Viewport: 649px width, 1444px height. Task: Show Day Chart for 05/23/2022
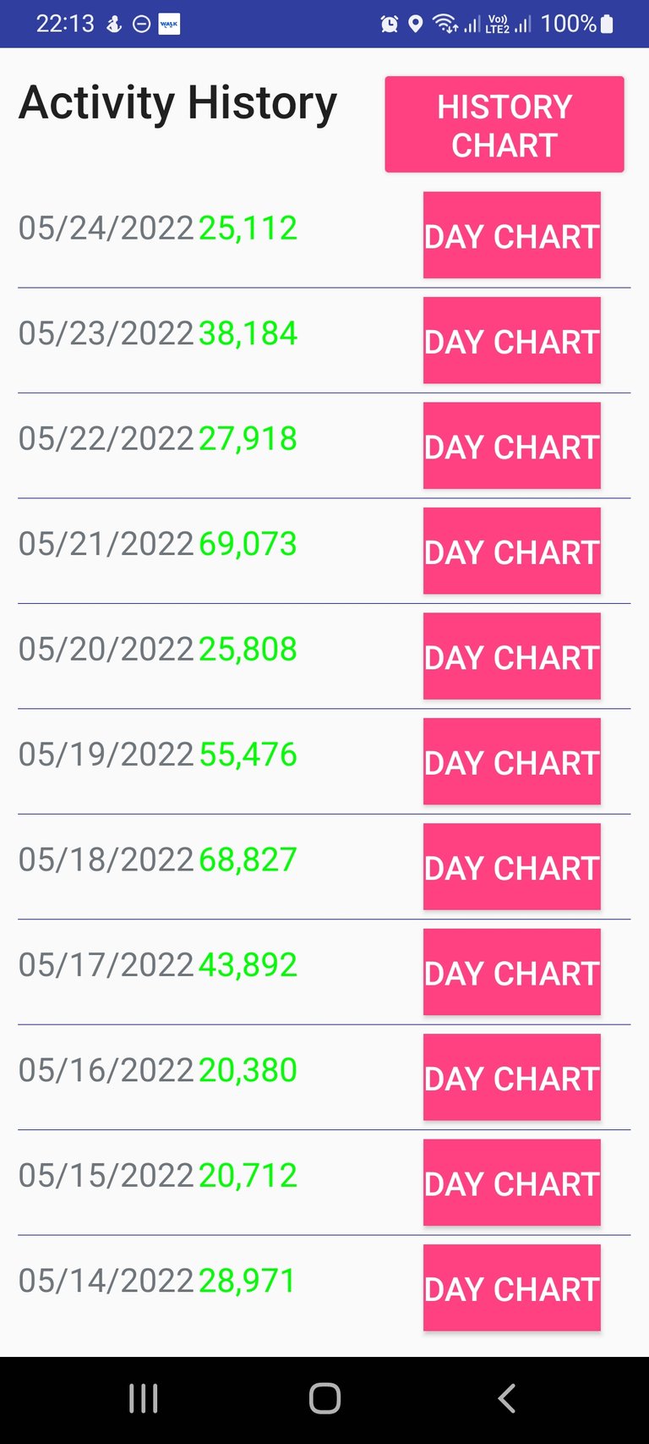(x=511, y=340)
